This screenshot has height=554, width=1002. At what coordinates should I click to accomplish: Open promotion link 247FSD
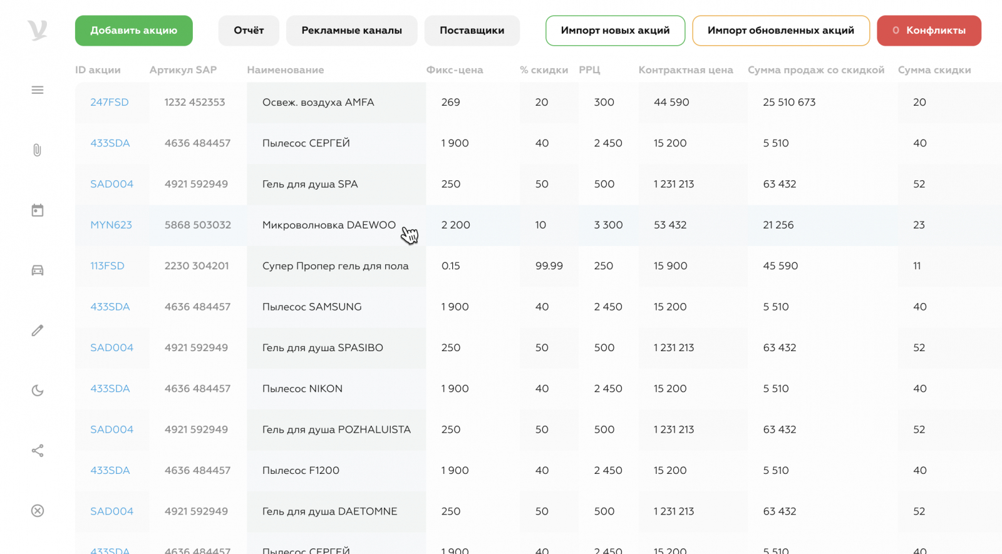coord(110,102)
